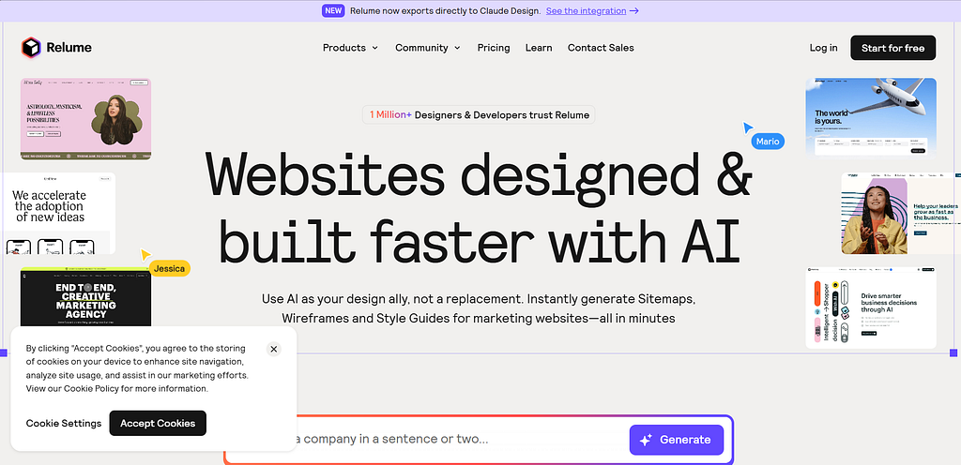Open the Learn menu item
The width and height of the screenshot is (961, 465).
[x=539, y=48]
